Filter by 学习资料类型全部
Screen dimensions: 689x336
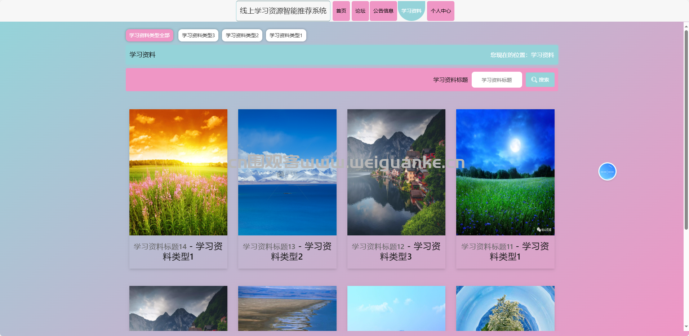pyautogui.click(x=149, y=35)
